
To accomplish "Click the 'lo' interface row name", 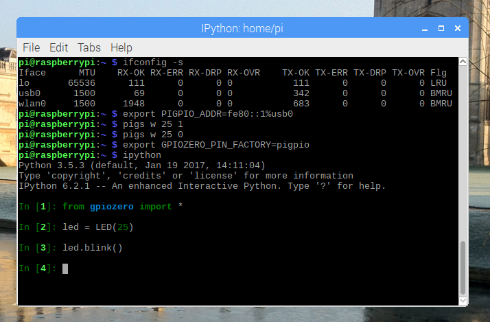I will (24, 83).
